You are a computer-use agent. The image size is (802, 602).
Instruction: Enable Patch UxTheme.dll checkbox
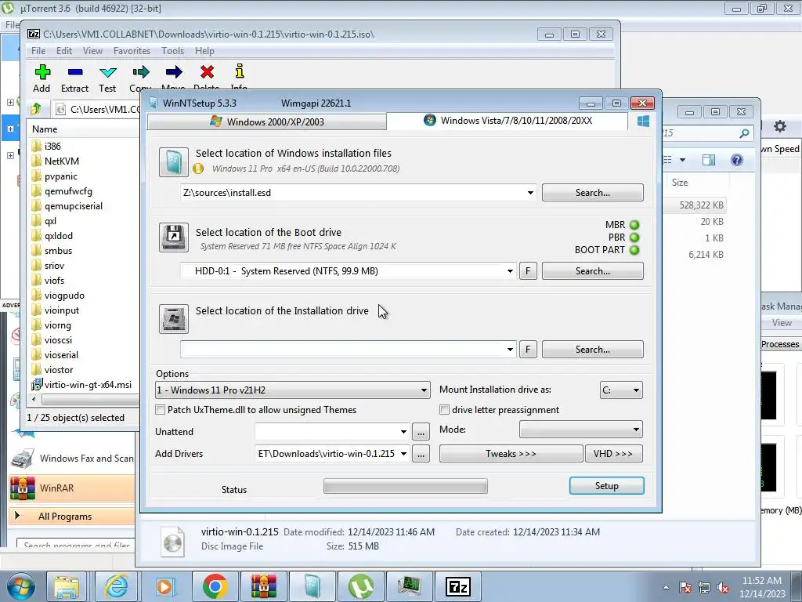point(160,410)
